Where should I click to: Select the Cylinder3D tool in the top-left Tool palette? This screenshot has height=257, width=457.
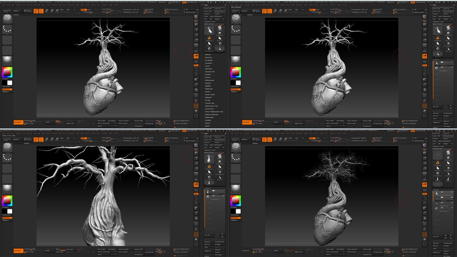220,28
